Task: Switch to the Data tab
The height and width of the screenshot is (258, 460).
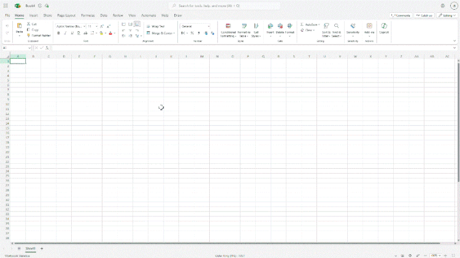Action: click(x=104, y=15)
